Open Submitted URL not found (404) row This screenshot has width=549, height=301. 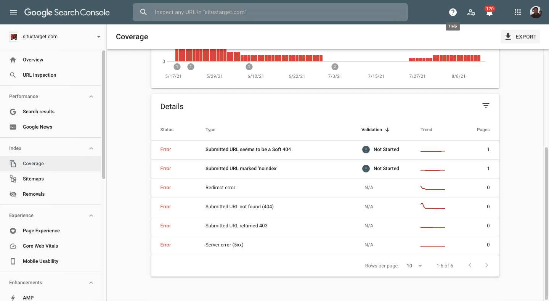[325, 207]
